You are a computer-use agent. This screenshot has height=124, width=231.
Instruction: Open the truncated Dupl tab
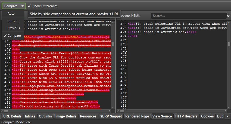[221, 116]
